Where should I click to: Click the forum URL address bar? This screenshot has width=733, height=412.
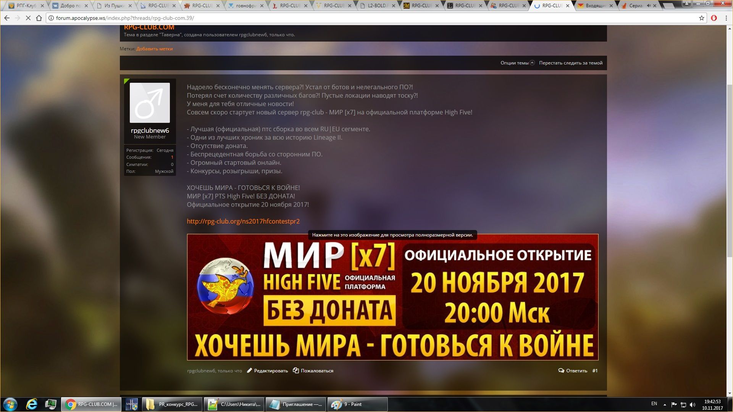374,18
